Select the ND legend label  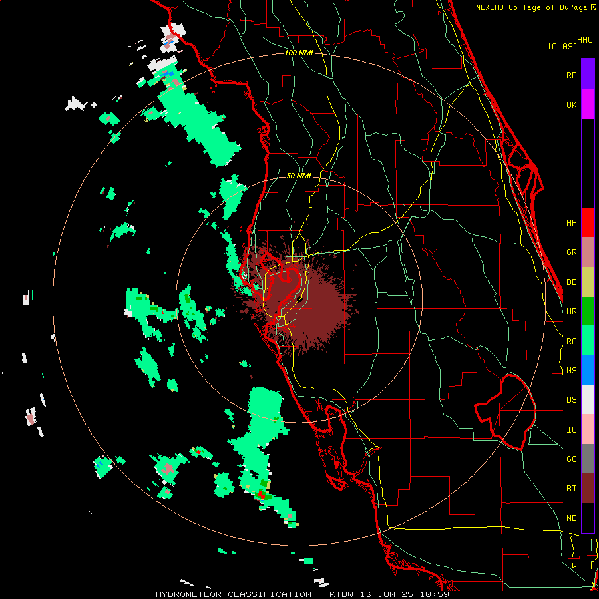[571, 518]
